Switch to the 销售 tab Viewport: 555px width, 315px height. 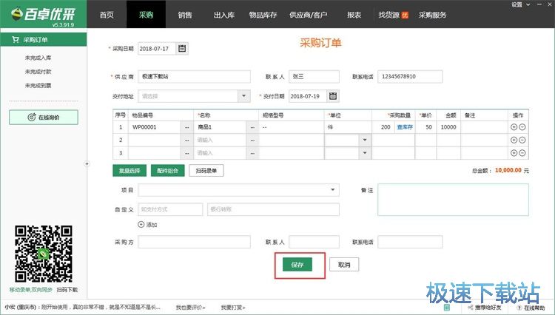[x=185, y=15]
